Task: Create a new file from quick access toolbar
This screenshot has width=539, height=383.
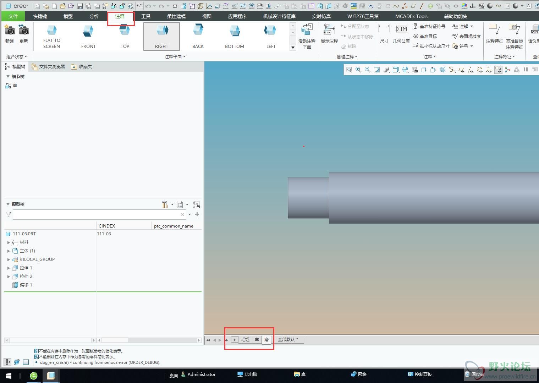Action: click(x=54, y=6)
